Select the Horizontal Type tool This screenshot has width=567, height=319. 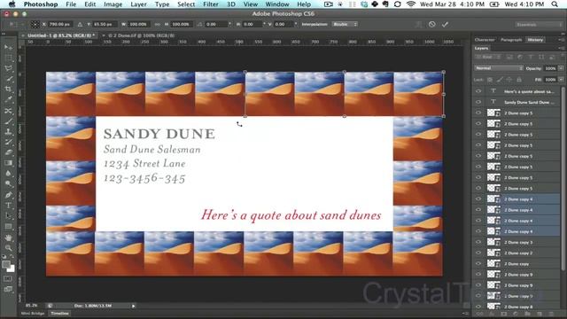8,206
